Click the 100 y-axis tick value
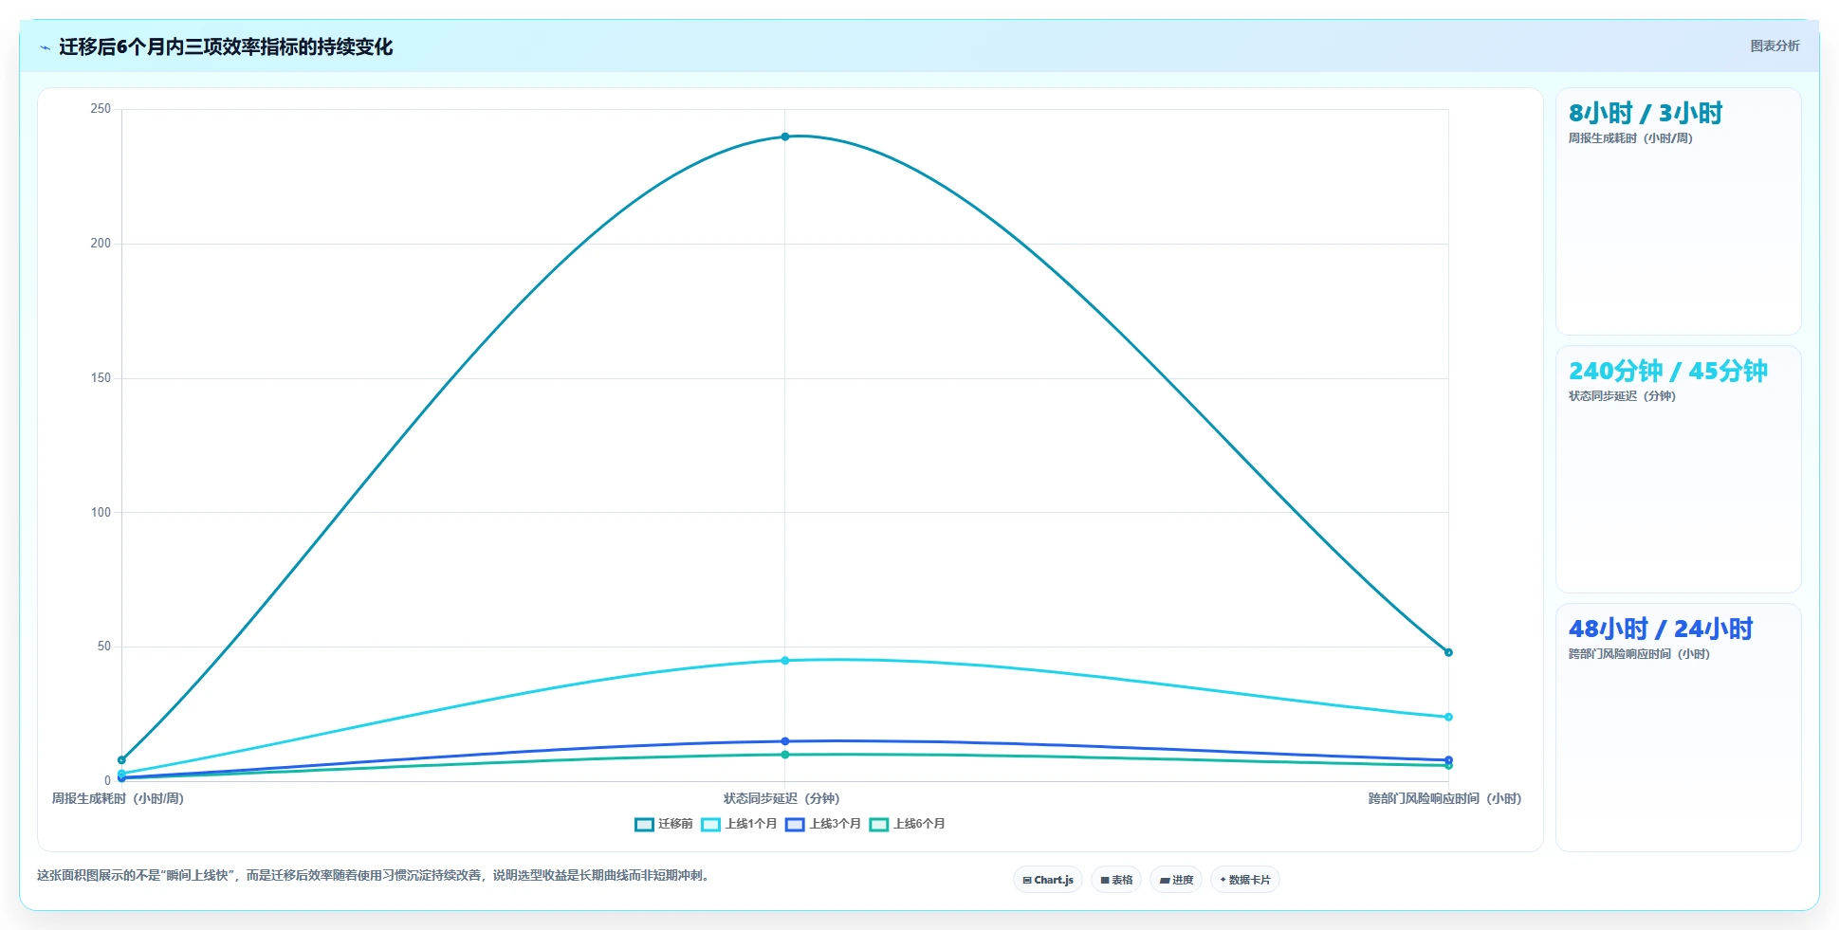 [x=101, y=512]
